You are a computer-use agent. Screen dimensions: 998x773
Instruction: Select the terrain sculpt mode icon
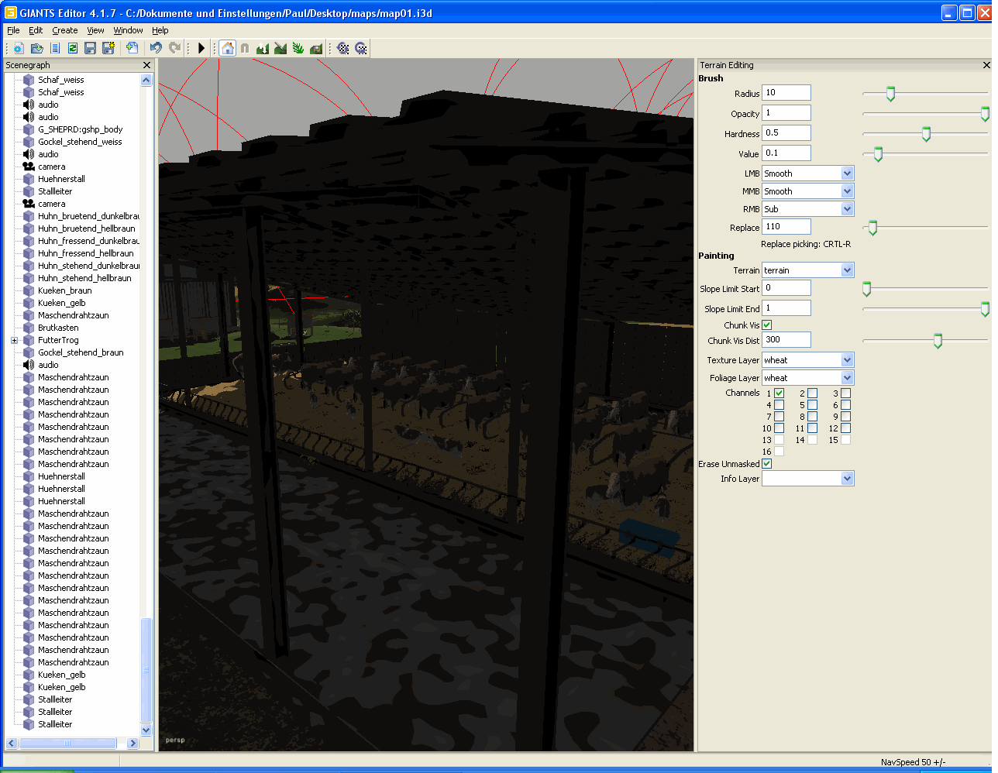point(262,48)
